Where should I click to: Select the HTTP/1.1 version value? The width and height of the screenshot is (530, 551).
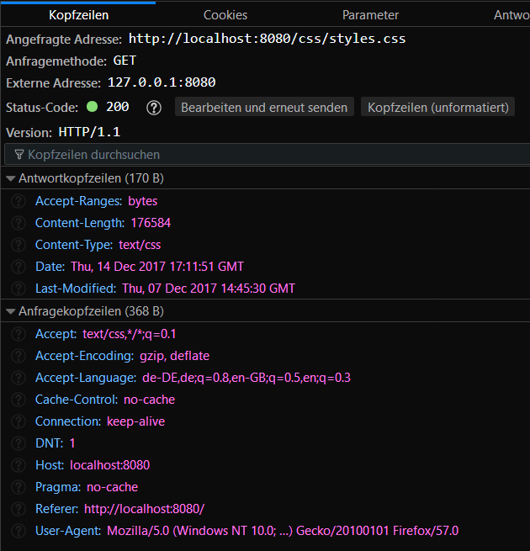[89, 132]
